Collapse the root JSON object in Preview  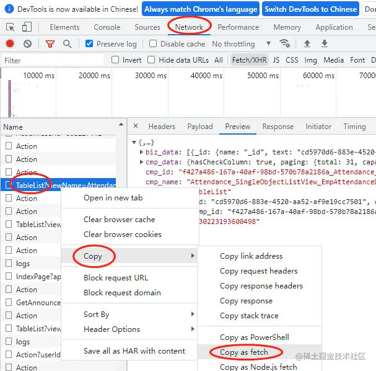pyautogui.click(x=134, y=142)
